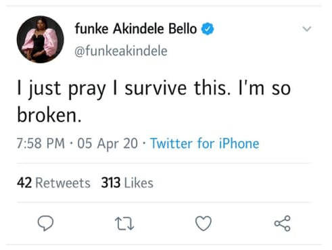332x250 pixels.
Task: Open funke Akindele Bello's profile picture
Action: (x=41, y=39)
